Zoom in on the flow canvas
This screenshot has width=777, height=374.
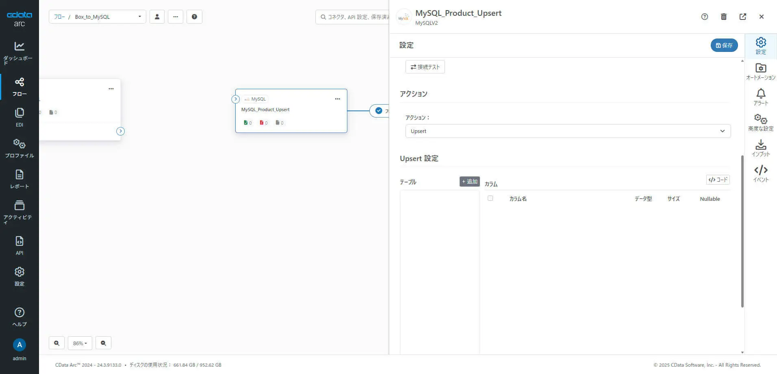[x=56, y=343]
